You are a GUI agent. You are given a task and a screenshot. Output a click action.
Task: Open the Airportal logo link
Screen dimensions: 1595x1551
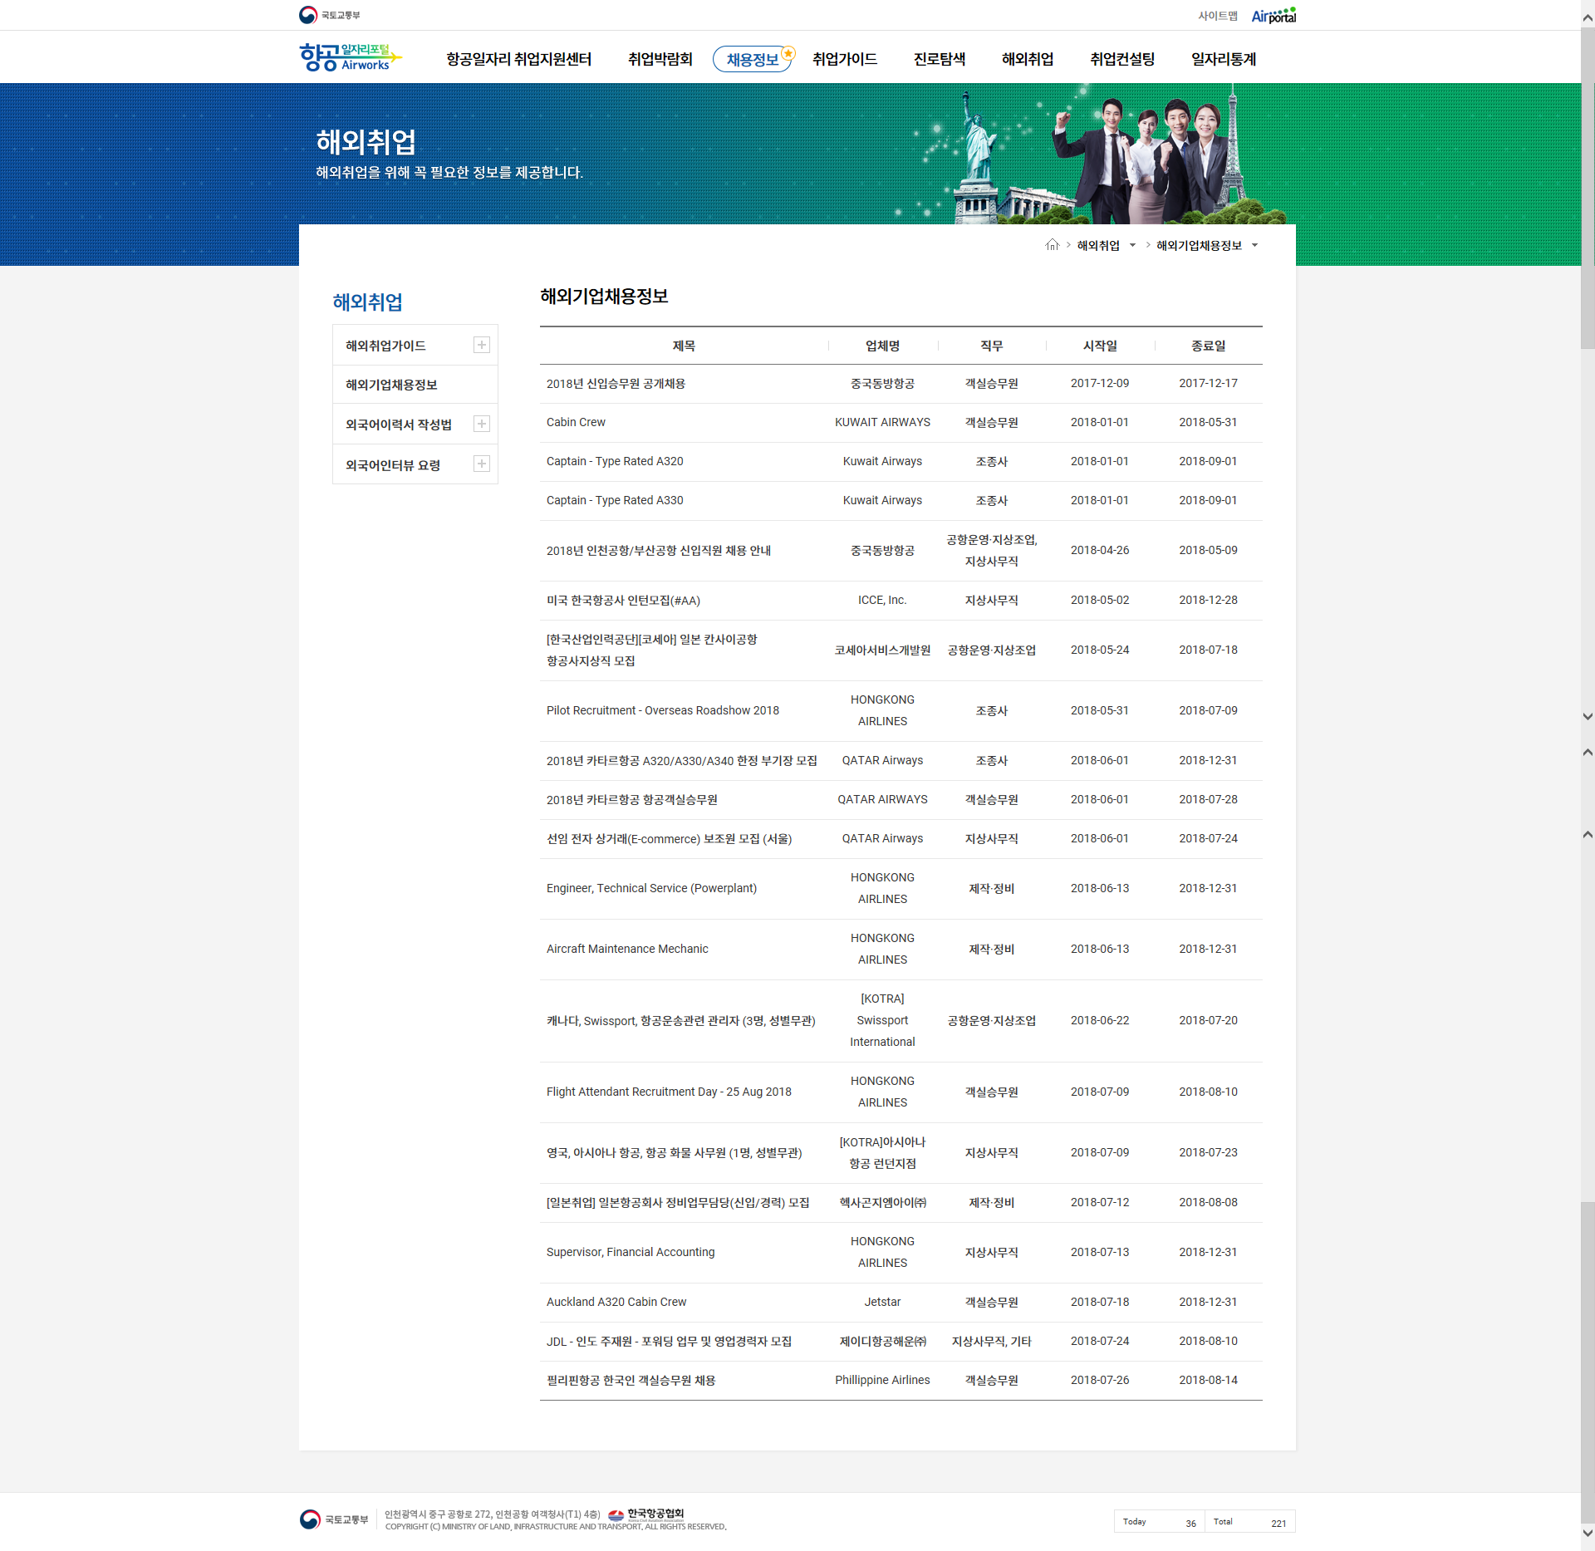(1274, 16)
